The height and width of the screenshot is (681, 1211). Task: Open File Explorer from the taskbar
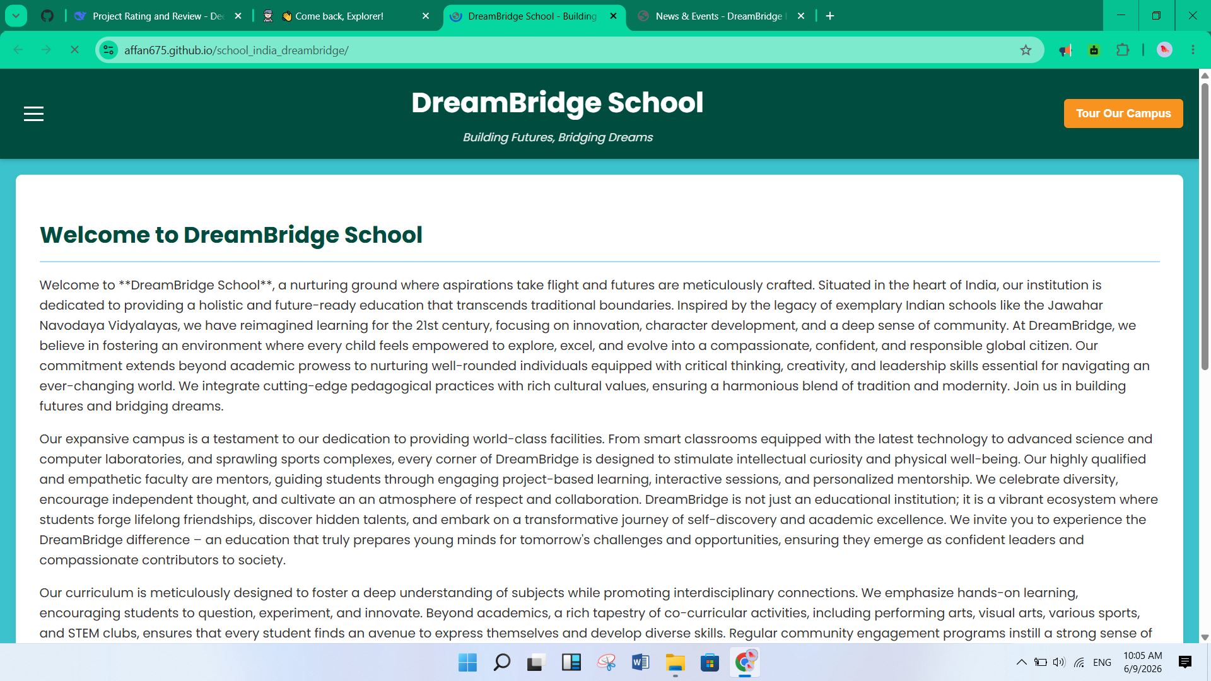675,662
